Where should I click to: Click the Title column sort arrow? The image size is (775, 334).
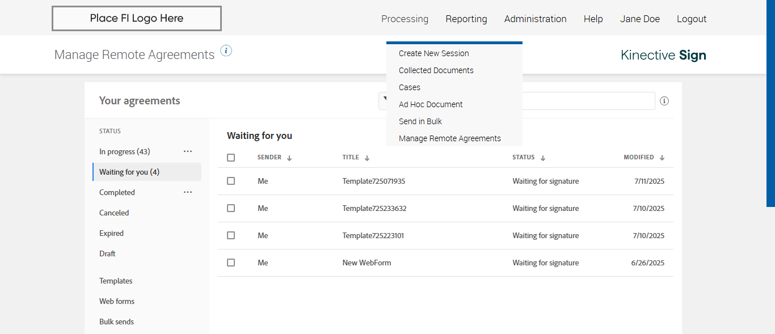367,158
